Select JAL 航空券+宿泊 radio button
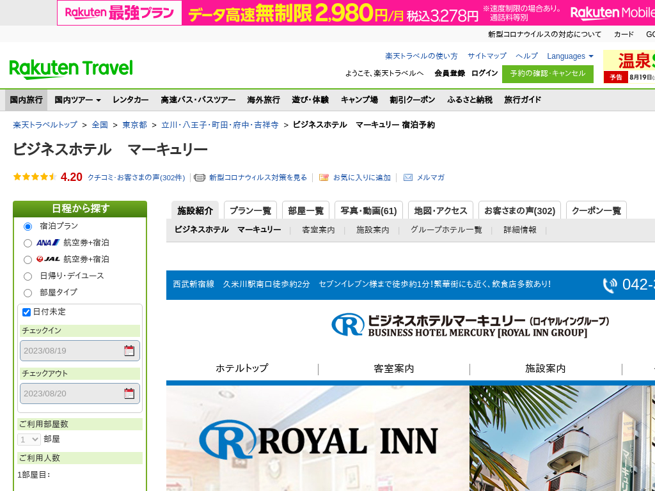The image size is (655, 491). click(28, 260)
